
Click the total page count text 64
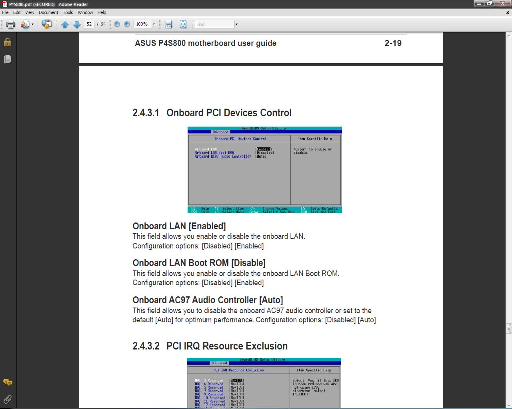pyautogui.click(x=103, y=24)
